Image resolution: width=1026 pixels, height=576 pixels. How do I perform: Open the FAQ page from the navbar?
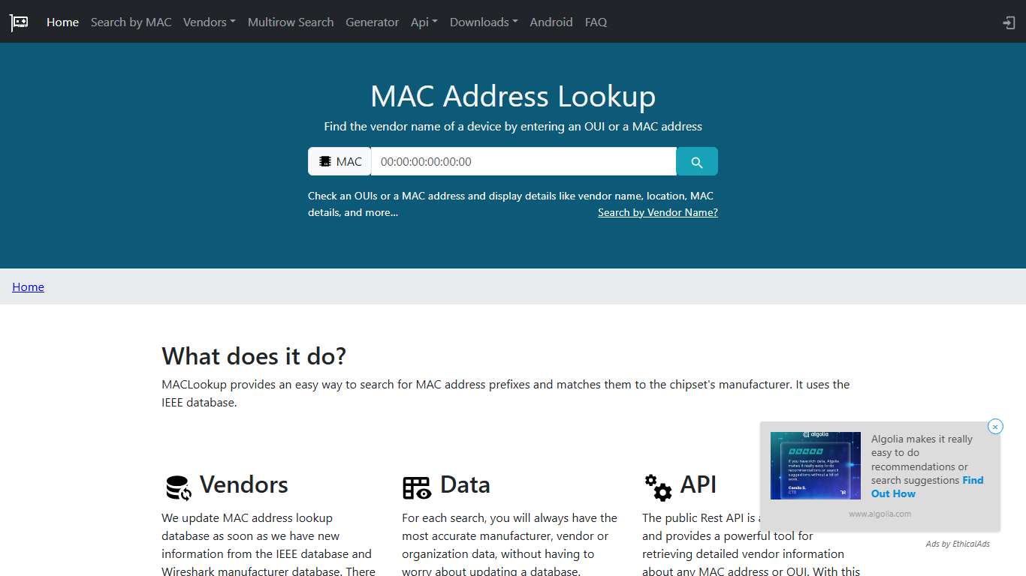click(596, 22)
